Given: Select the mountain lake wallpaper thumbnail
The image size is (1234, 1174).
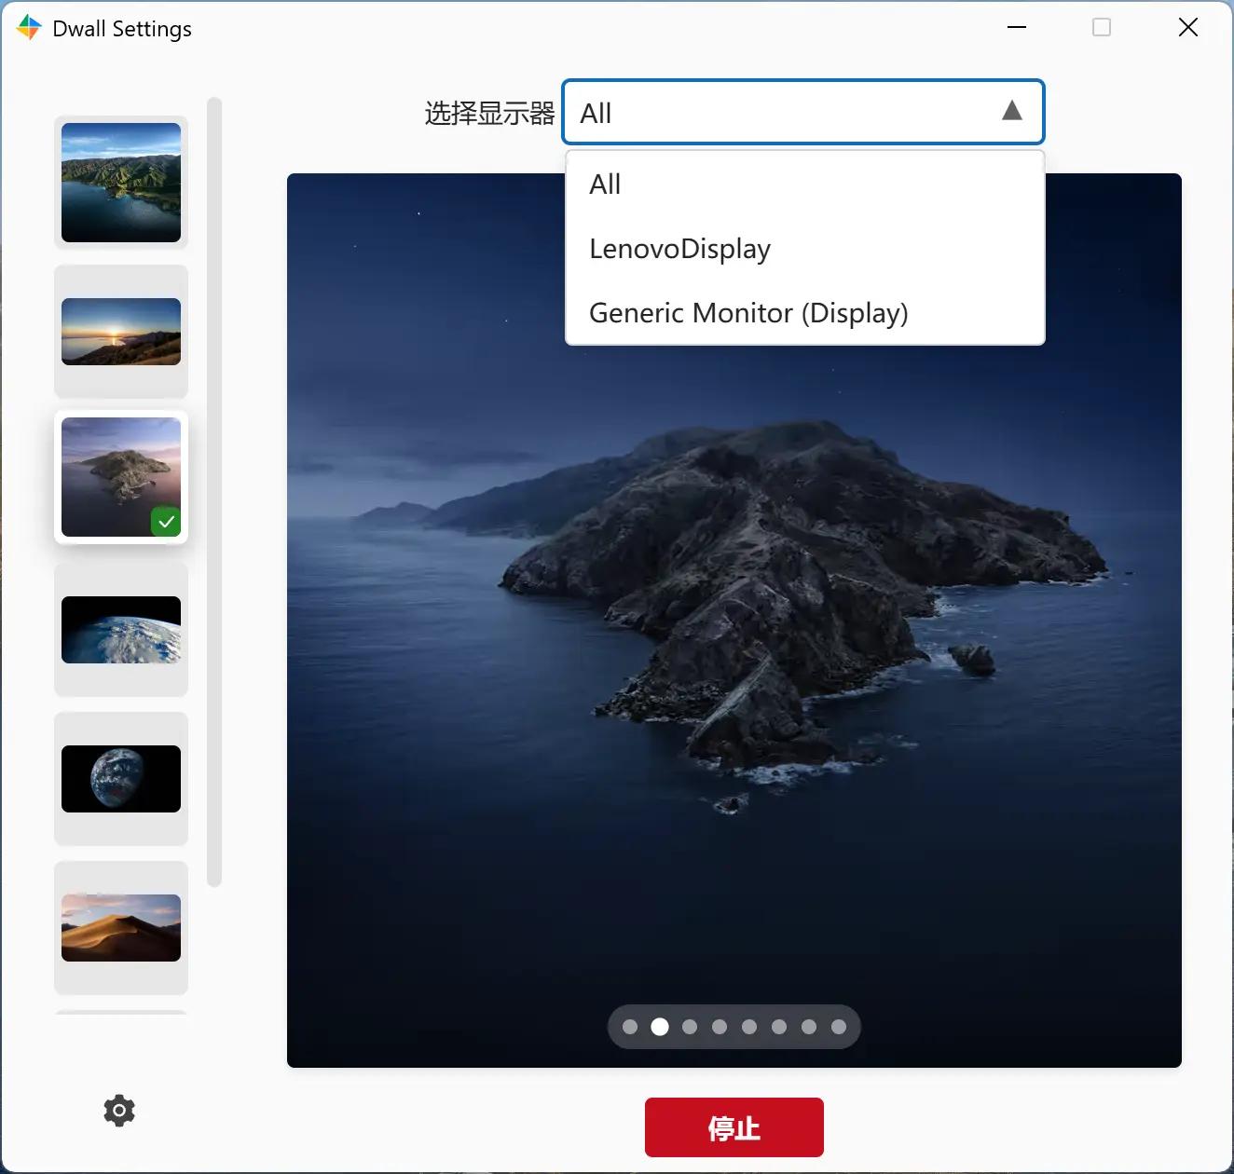Looking at the screenshot, I should [x=120, y=182].
